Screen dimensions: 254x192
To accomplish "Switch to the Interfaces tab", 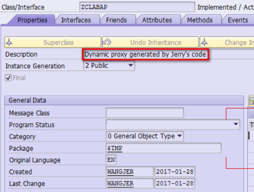I will pyautogui.click(x=76, y=20).
